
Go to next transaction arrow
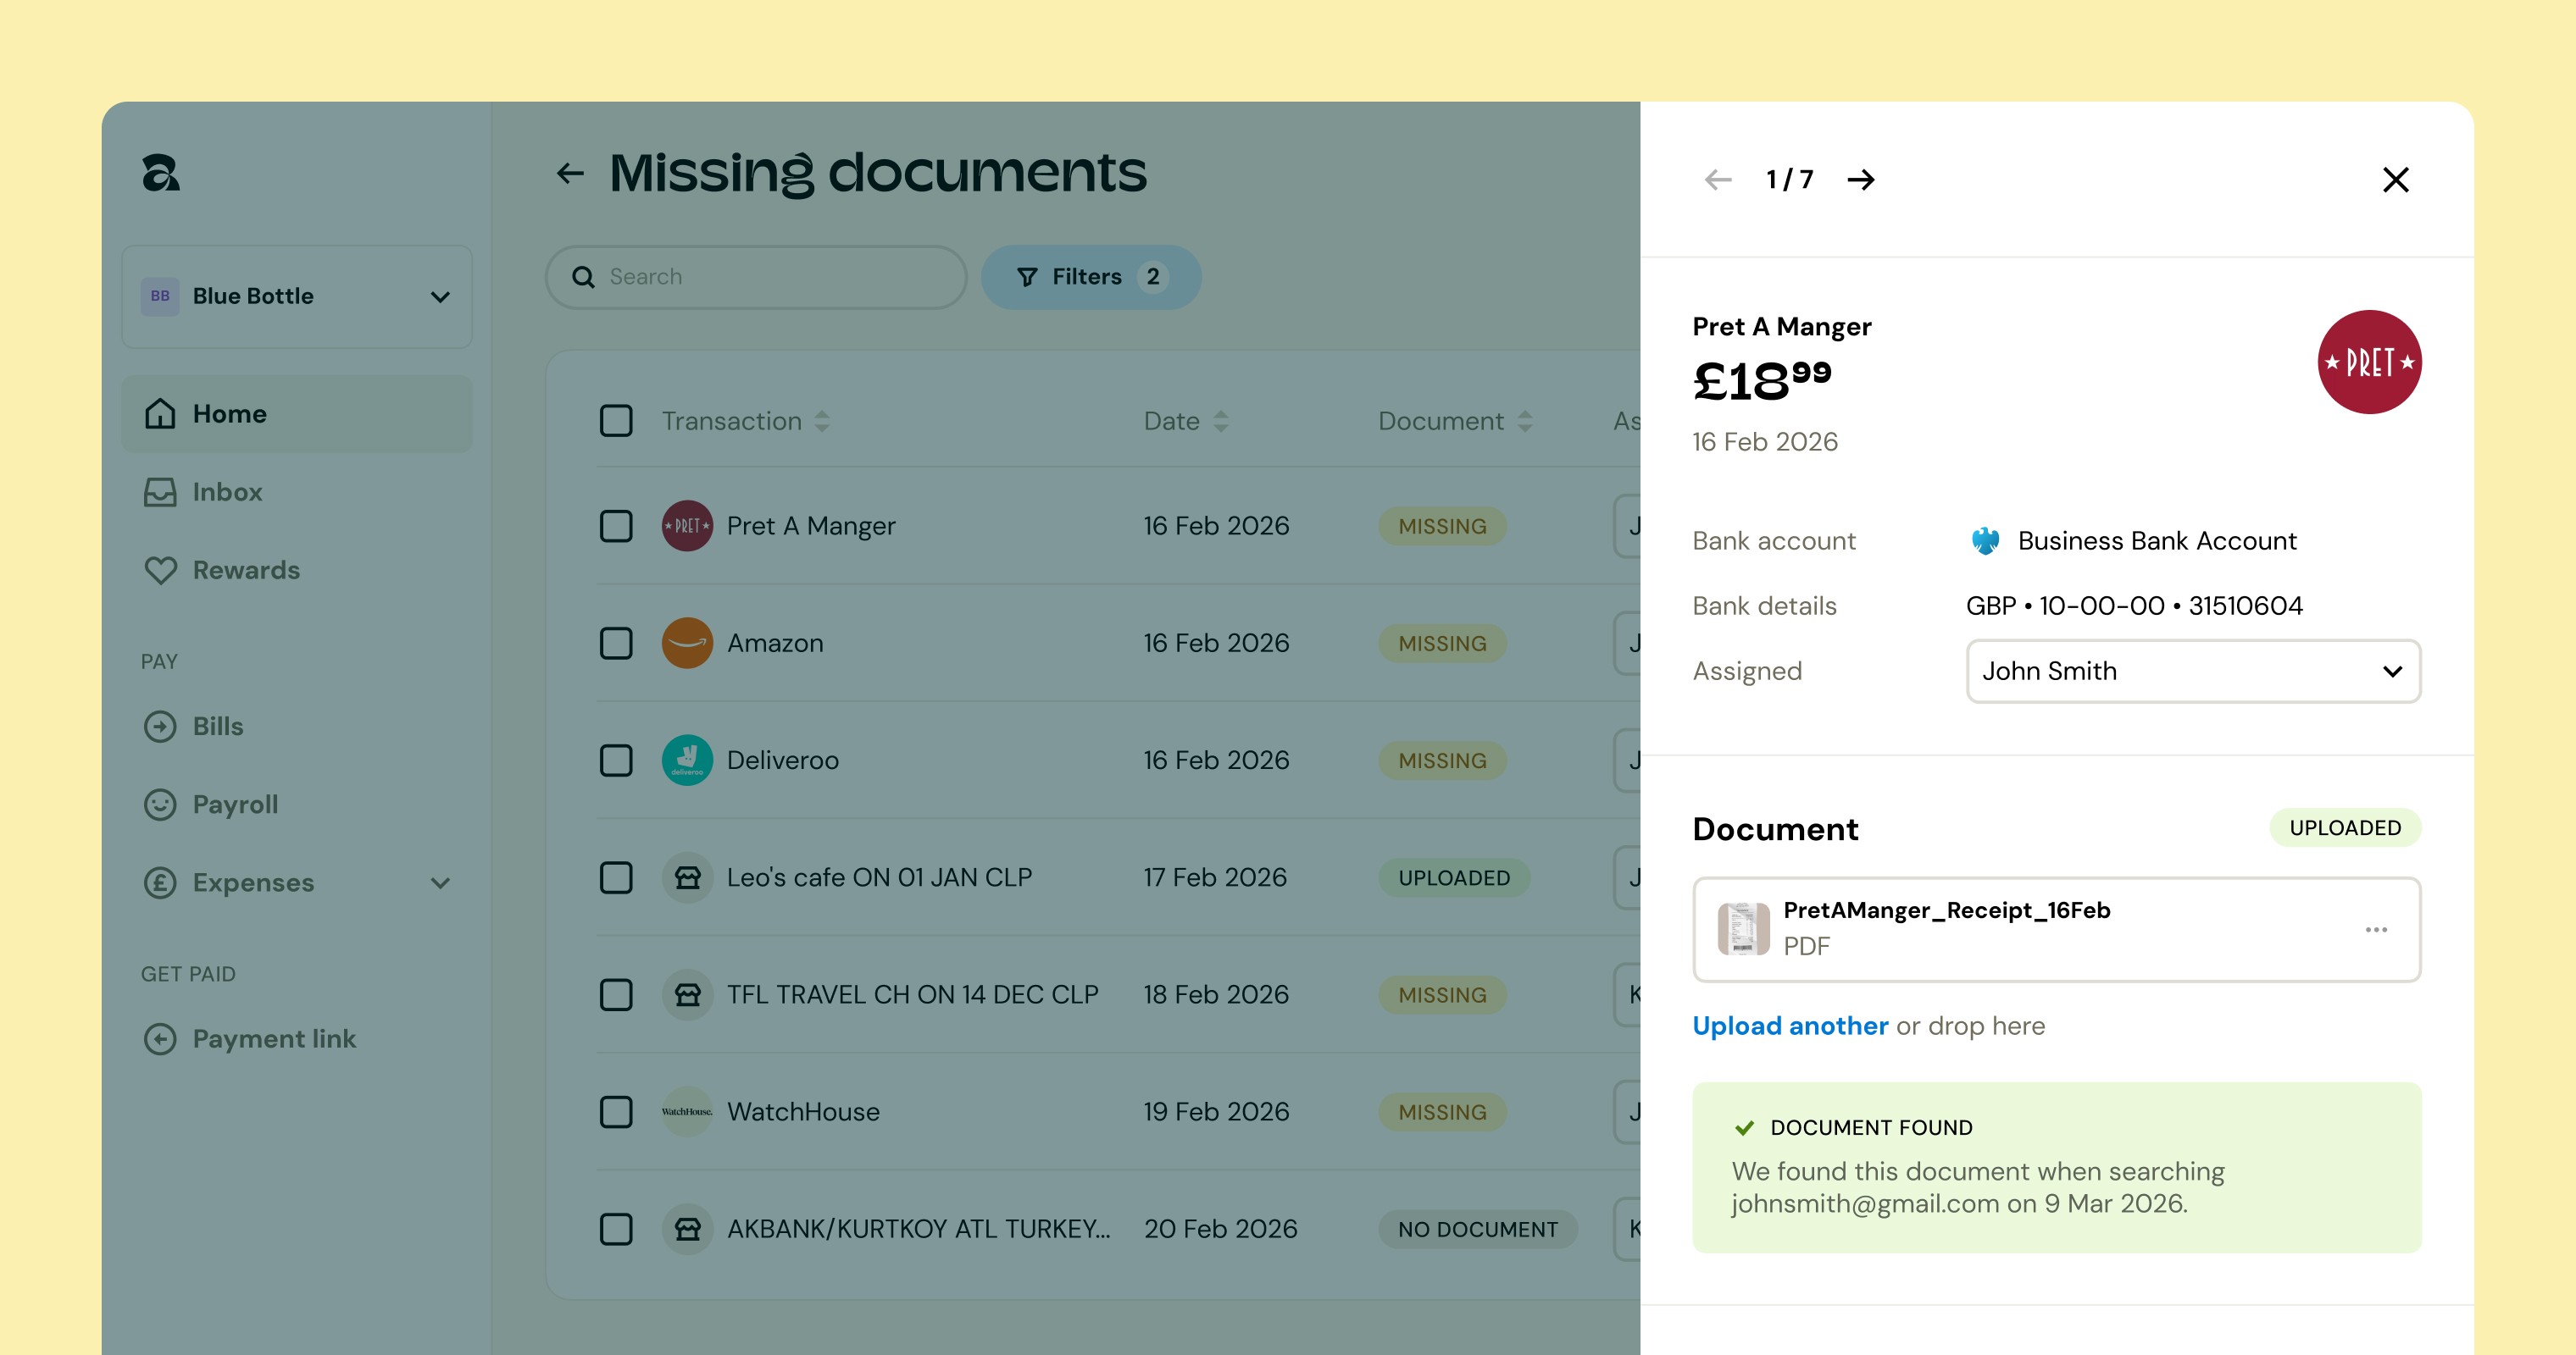(x=1860, y=180)
